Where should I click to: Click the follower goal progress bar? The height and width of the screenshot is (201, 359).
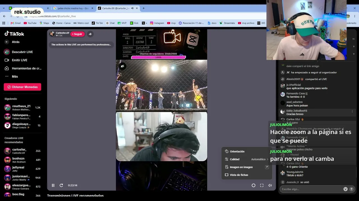(158, 57)
